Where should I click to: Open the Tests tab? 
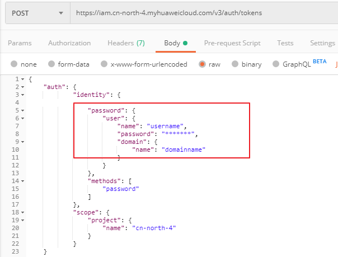(285, 43)
